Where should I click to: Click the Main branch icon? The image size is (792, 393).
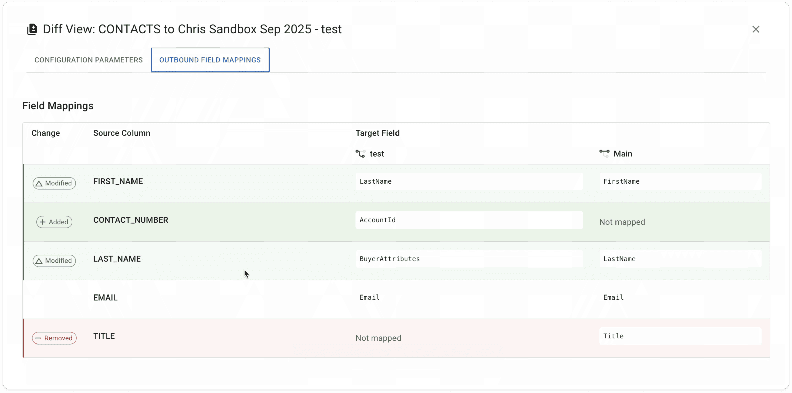click(604, 153)
